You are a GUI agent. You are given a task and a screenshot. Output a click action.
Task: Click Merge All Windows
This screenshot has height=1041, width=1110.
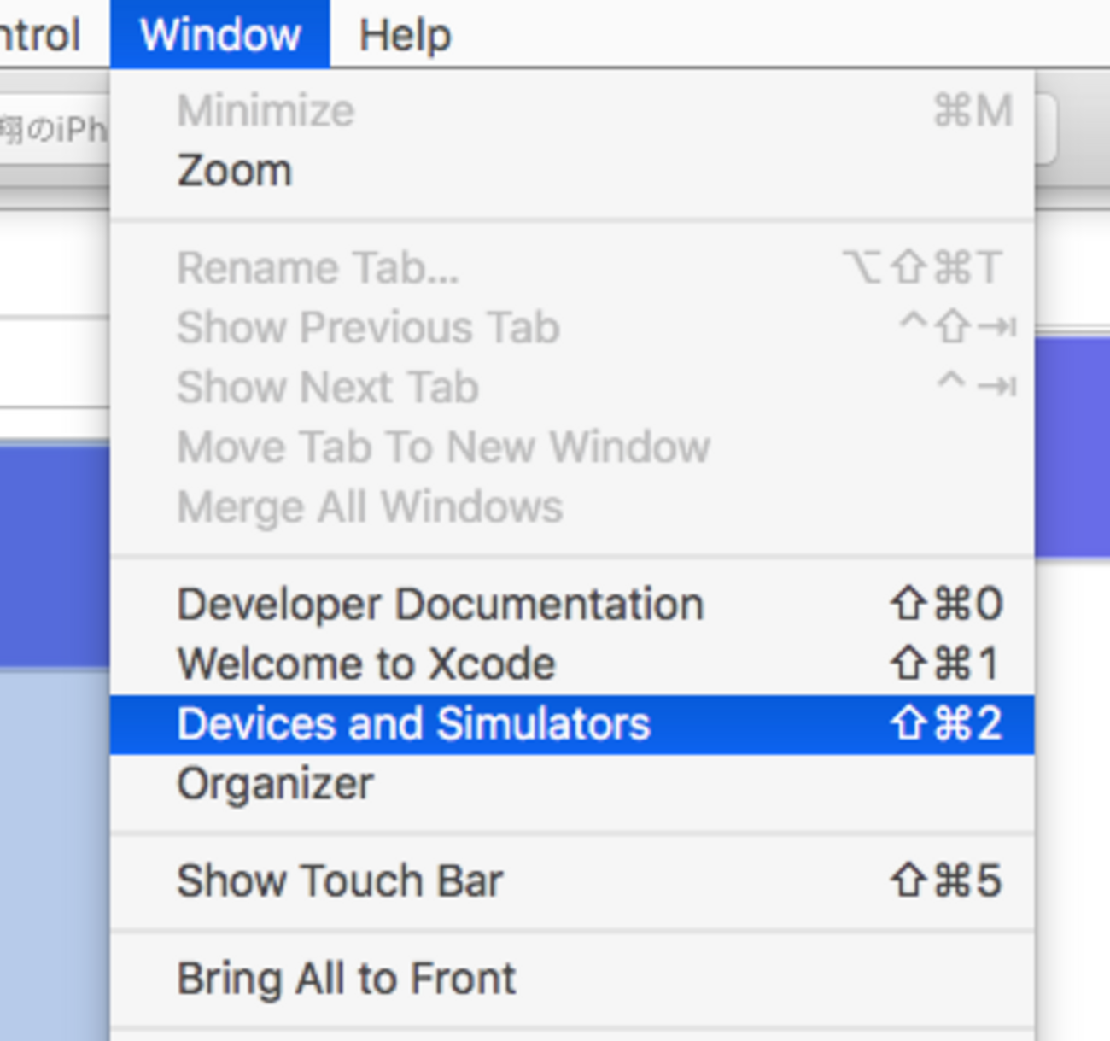370,507
